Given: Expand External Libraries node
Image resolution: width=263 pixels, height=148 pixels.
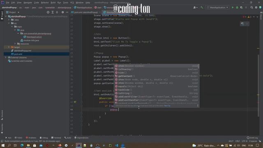Looking at the screenshot, I should tap(6, 58).
